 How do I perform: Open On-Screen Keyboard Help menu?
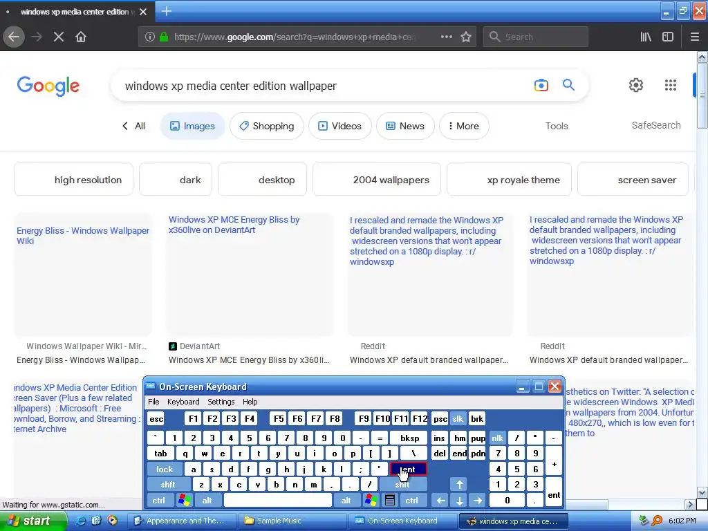coord(250,402)
